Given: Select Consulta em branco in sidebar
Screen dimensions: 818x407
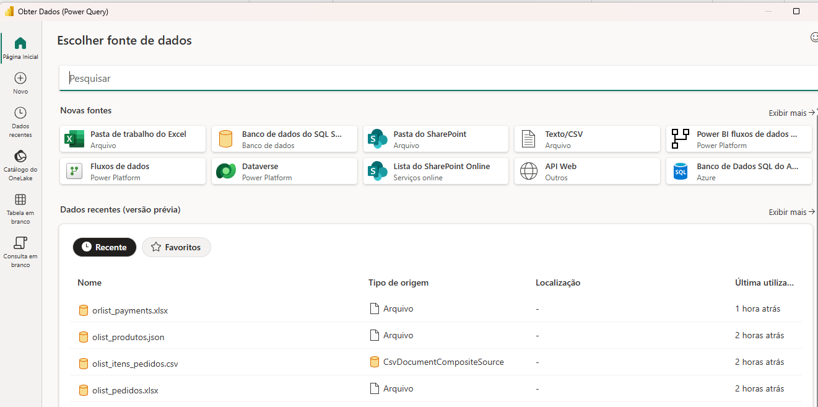Looking at the screenshot, I should [x=20, y=252].
